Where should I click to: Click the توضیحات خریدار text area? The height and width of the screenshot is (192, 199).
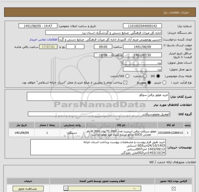coord(98,147)
